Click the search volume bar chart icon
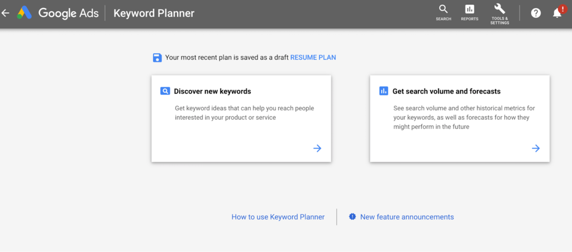 coord(384,91)
